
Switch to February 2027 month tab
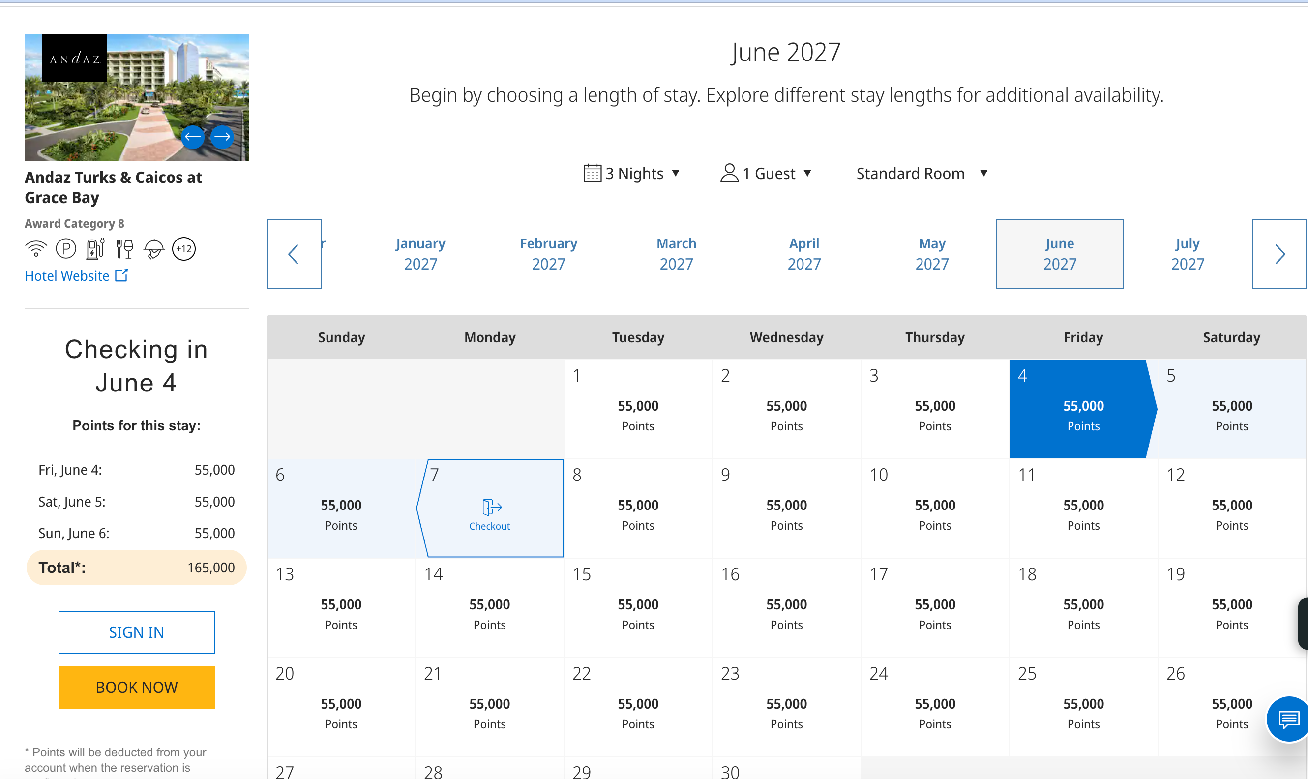pos(548,254)
